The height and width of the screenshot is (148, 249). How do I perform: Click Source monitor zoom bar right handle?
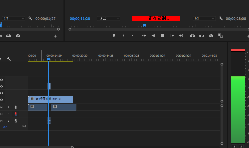click(x=58, y=29)
